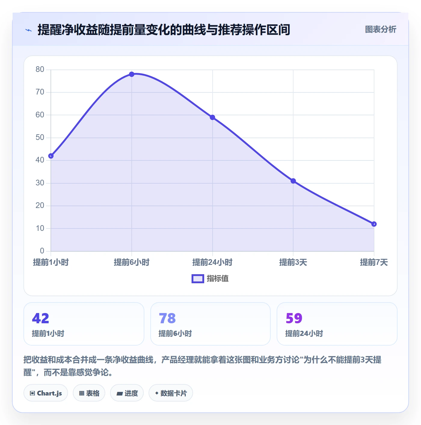The image size is (421, 425).
Task: Click the description paragraph starting 把收益和成本合并
Action: pos(203,366)
